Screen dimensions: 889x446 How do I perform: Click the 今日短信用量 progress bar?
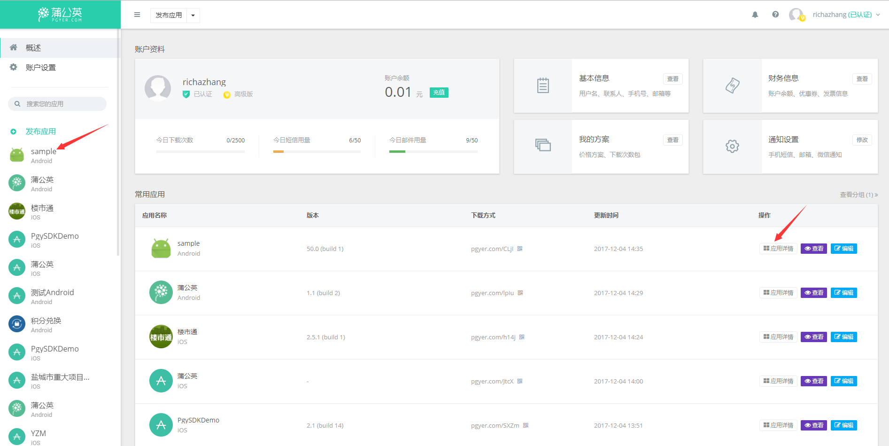pyautogui.click(x=317, y=152)
